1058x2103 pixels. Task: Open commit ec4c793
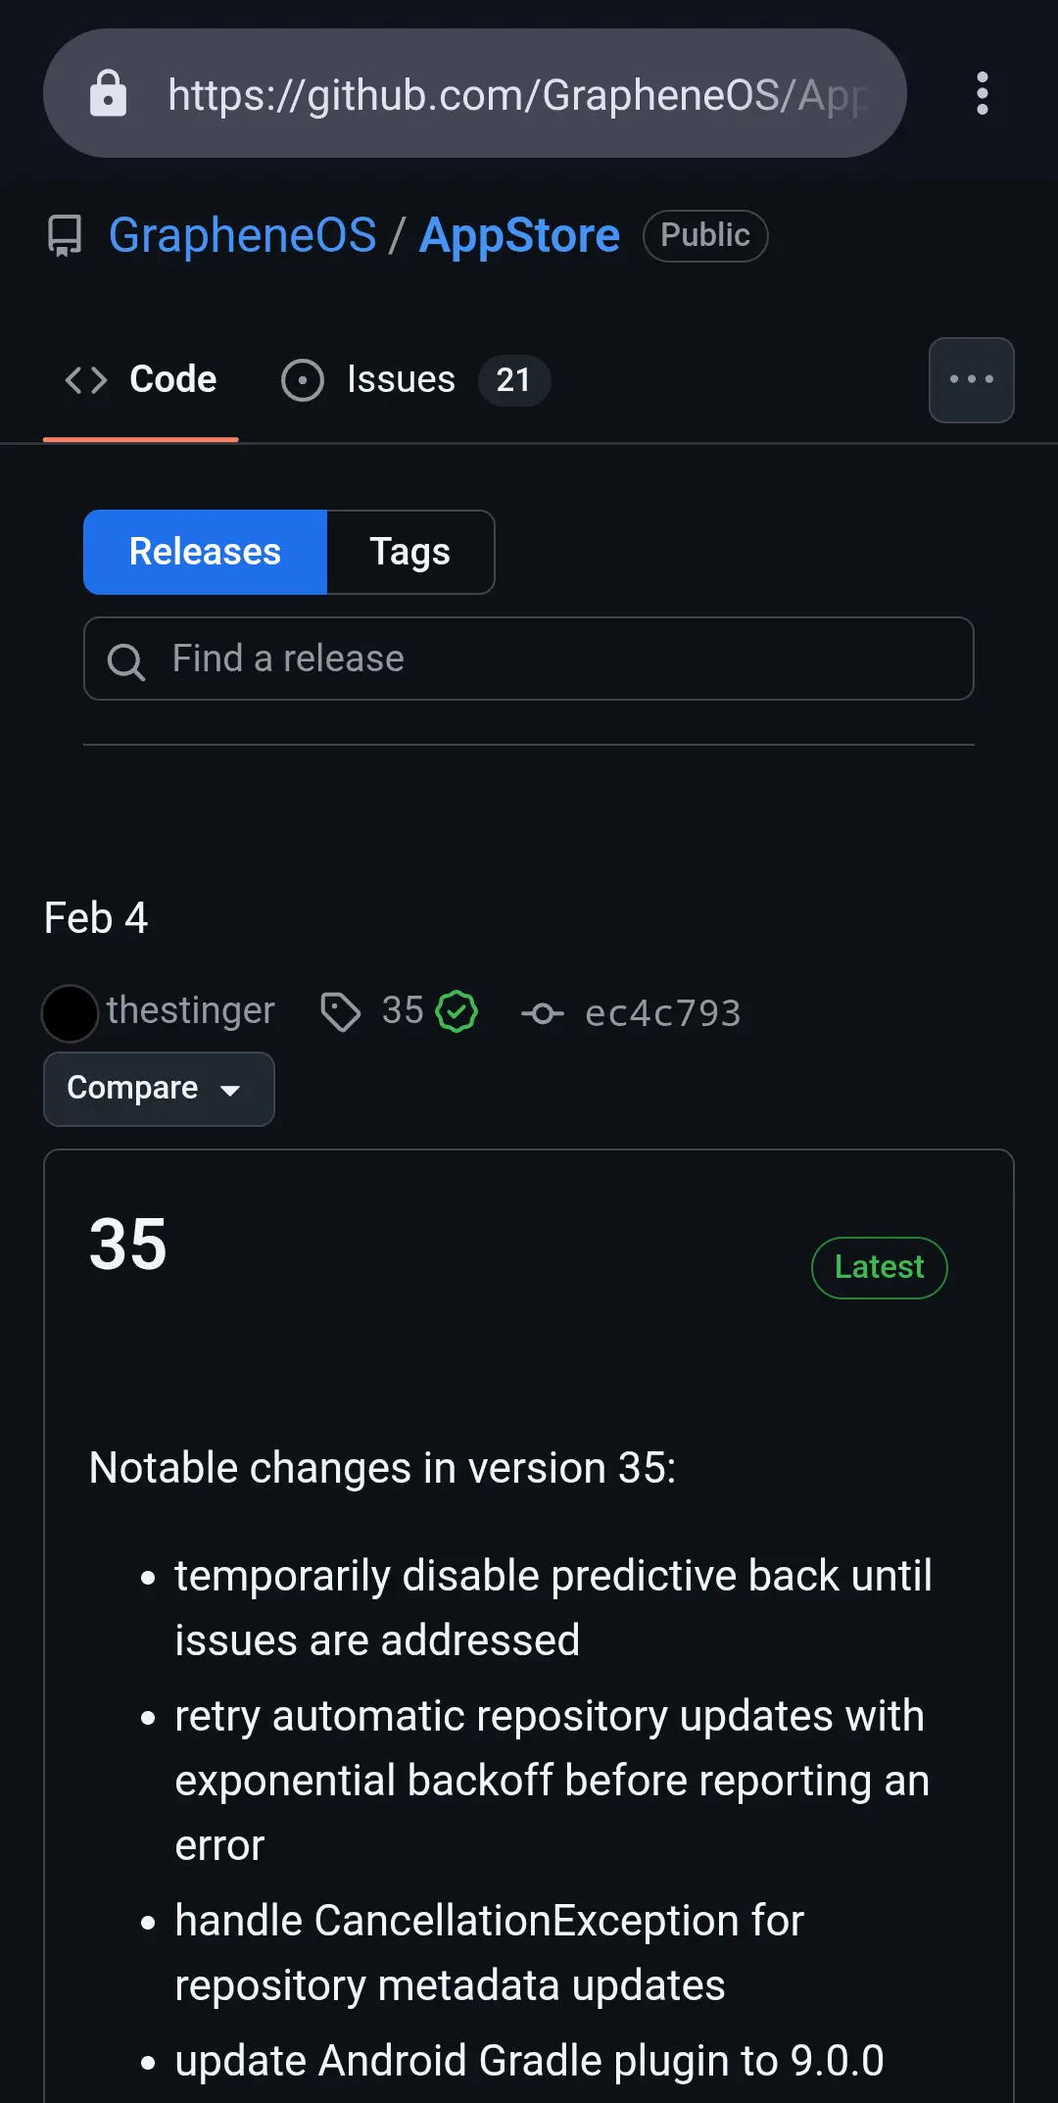pyautogui.click(x=662, y=1013)
